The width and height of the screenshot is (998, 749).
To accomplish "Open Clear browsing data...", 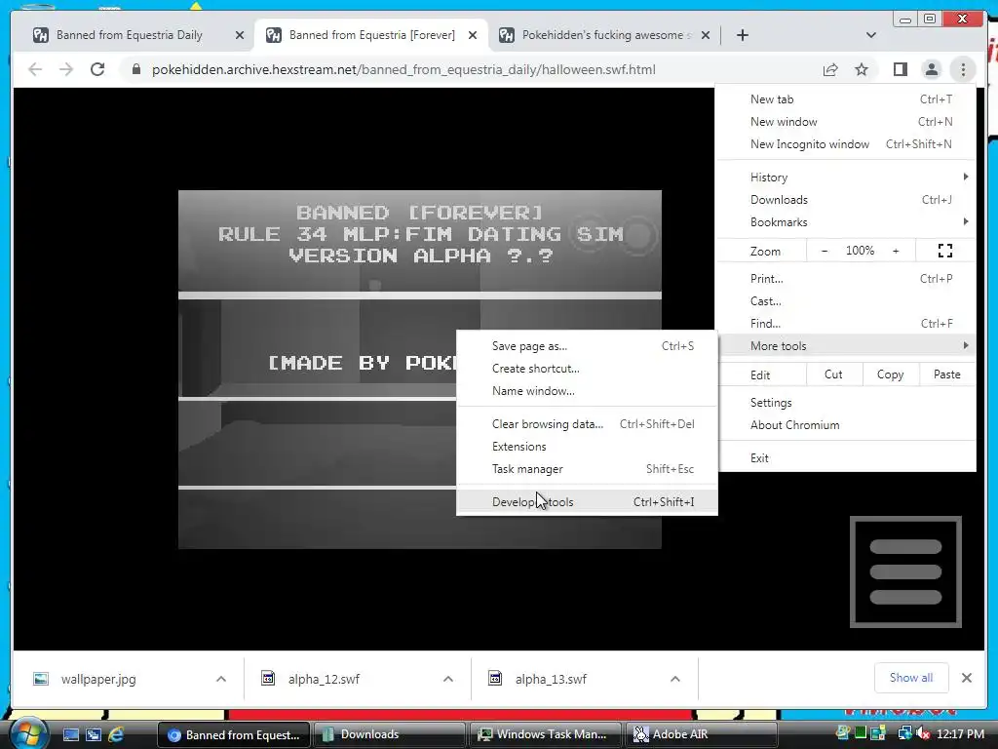I will pyautogui.click(x=587, y=423).
